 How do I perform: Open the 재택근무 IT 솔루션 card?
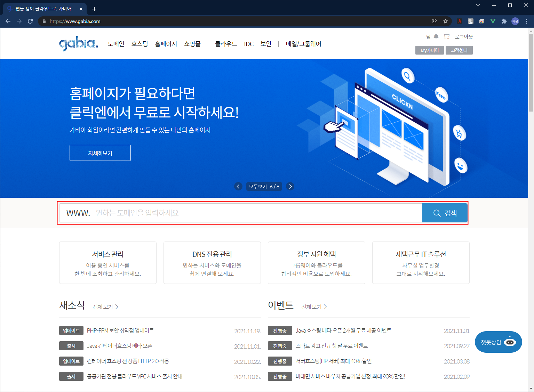point(421,263)
